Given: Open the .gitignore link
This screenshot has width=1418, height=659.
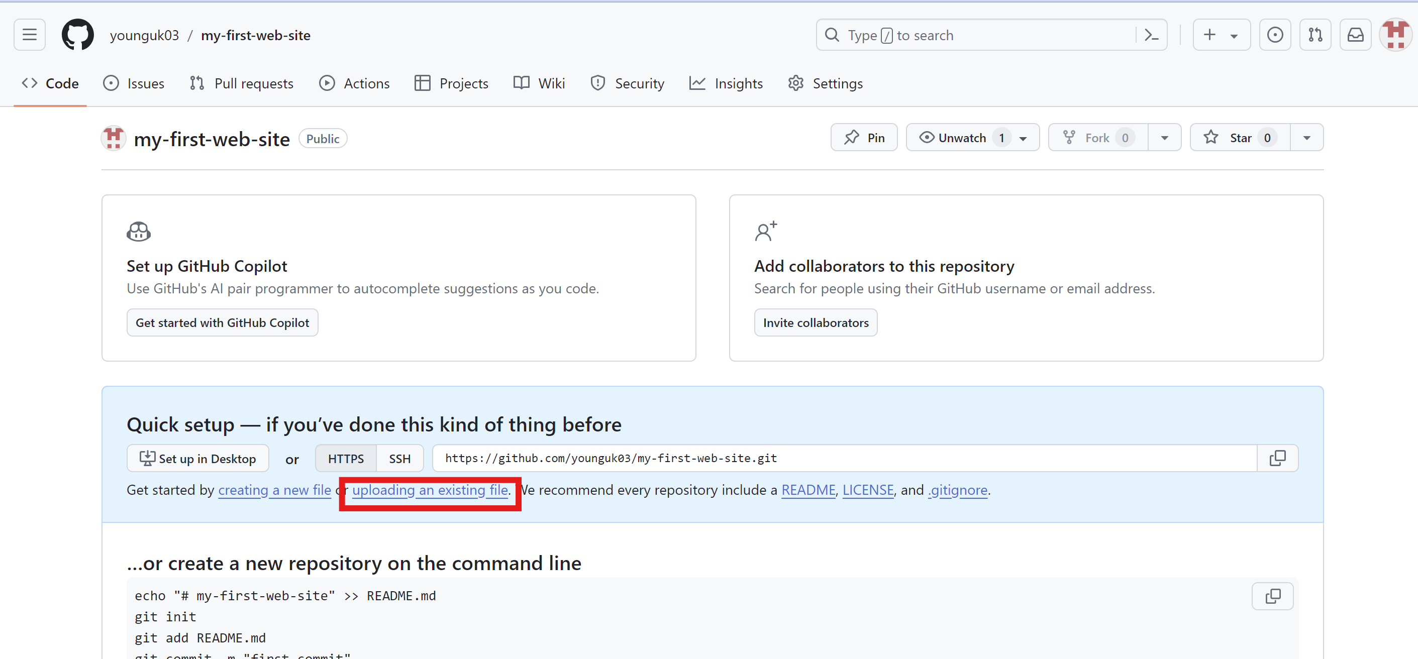Looking at the screenshot, I should (958, 490).
